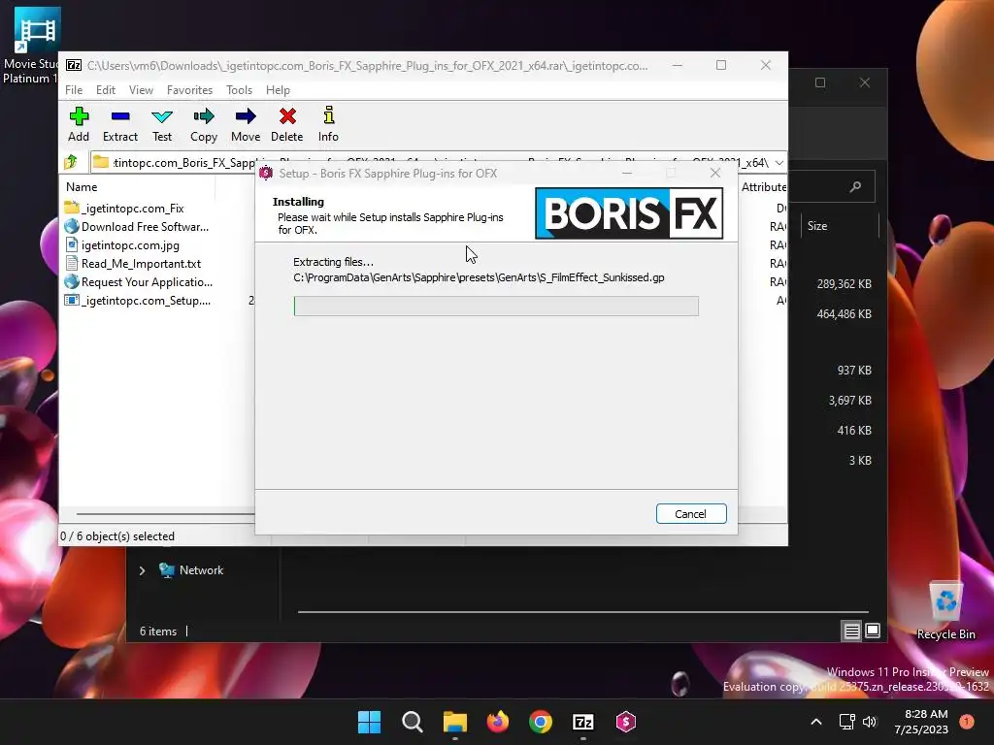Viewport: 994px width, 745px height.
Task: Cancel the Boris FX installation
Action: (691, 514)
